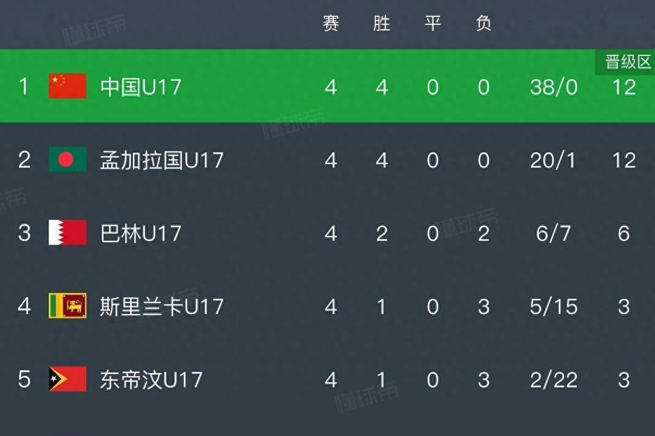Click rank number 5 for 东帝汶U17
The width and height of the screenshot is (655, 436).
tap(24, 380)
